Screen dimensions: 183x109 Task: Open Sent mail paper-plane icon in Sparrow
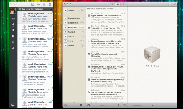tap(13, 30)
